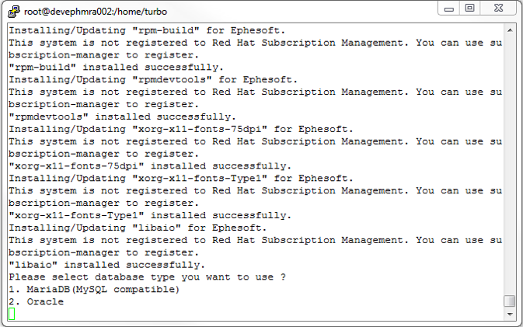This screenshot has width=523, height=327.
Task: Click the green terminal cursor
Action: 12,314
